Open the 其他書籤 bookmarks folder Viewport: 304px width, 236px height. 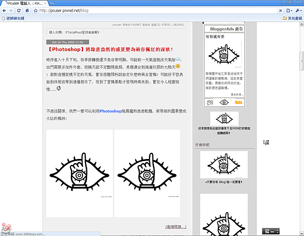click(292, 18)
